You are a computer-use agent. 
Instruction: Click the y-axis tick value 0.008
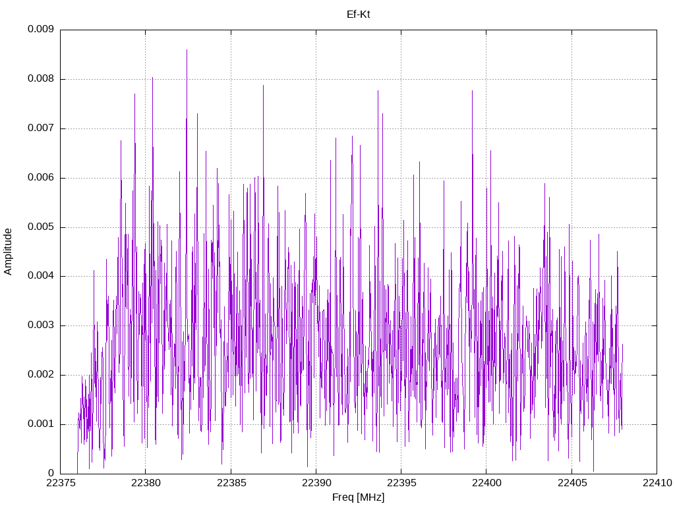tap(41, 79)
